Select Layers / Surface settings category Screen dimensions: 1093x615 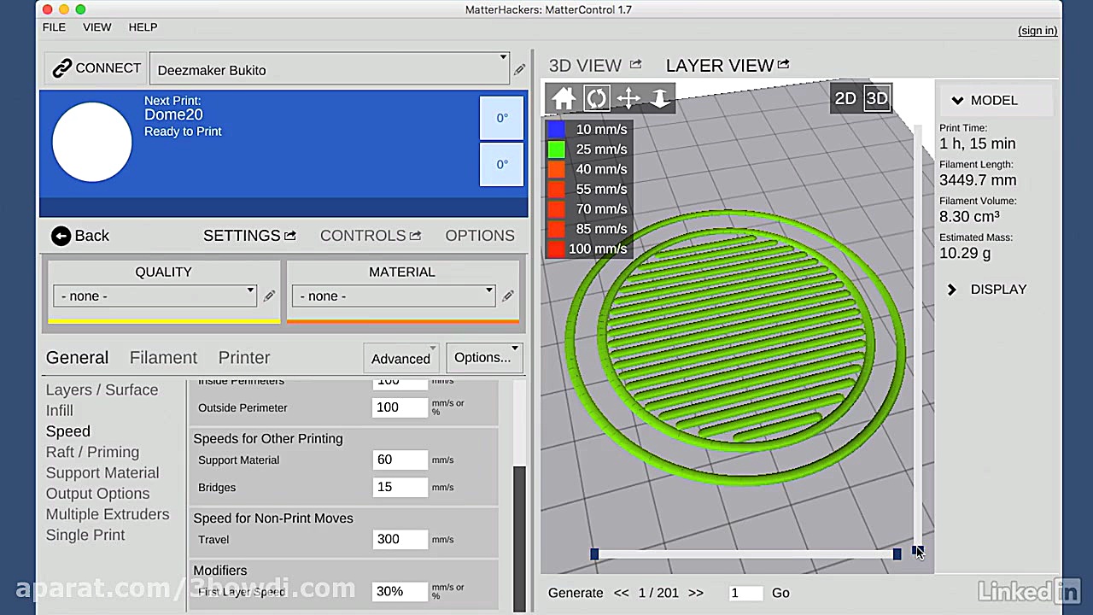tap(102, 389)
